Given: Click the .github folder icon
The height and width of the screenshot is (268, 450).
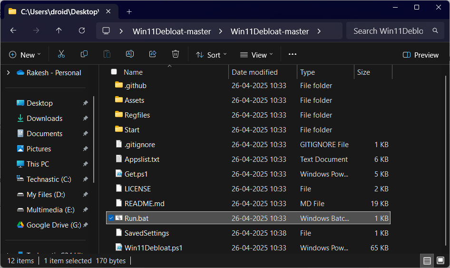Looking at the screenshot, I should (x=119, y=85).
